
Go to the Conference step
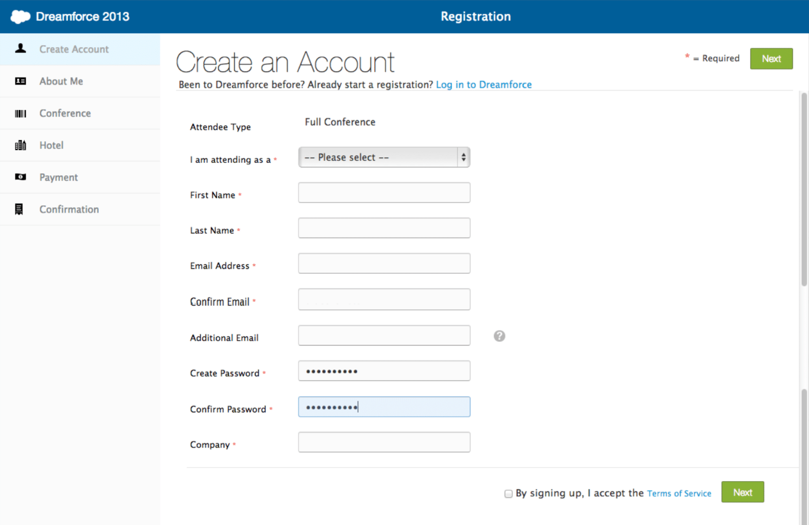click(x=80, y=113)
